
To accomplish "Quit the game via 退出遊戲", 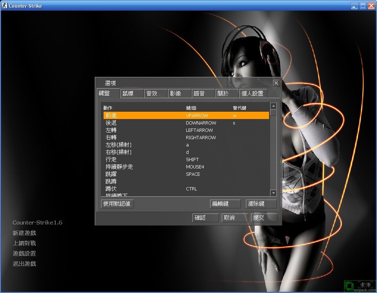I will (24, 263).
